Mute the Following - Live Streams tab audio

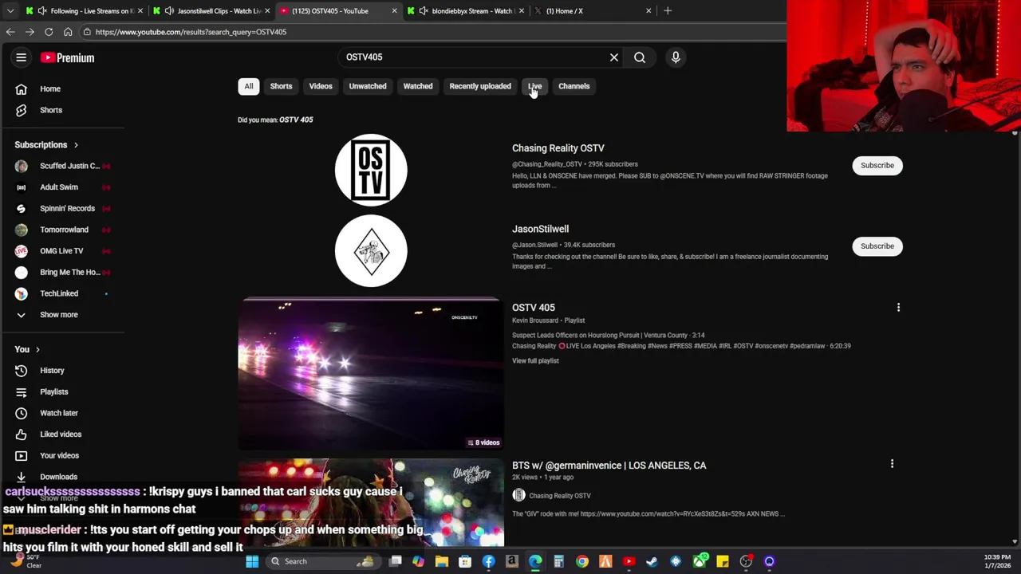click(x=42, y=11)
